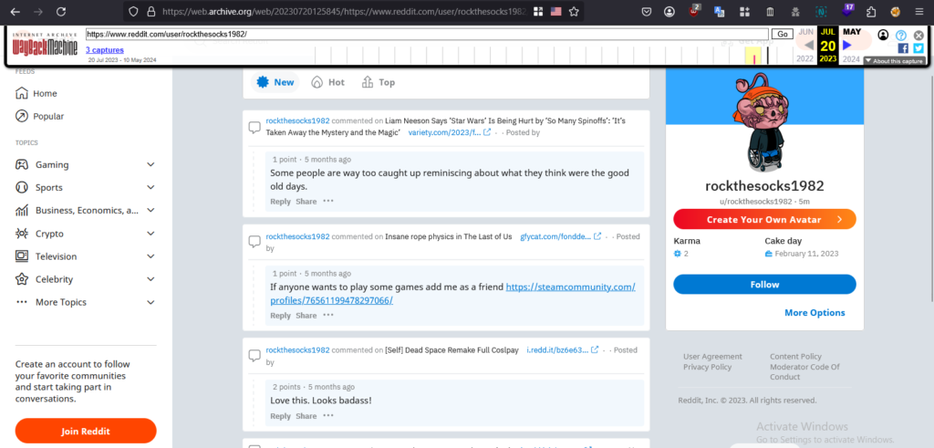Click the Sports topic icon
This screenshot has width=934, height=448.
click(22, 187)
